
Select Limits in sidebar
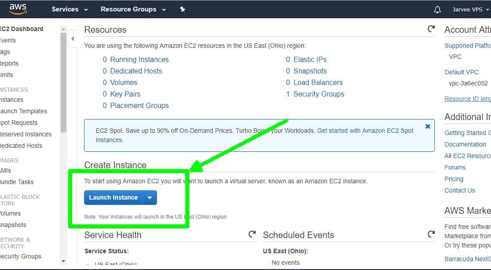pos(7,75)
